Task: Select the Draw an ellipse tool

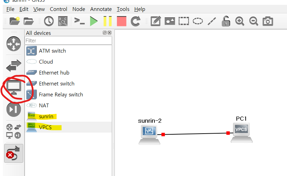Action: tap(198, 21)
